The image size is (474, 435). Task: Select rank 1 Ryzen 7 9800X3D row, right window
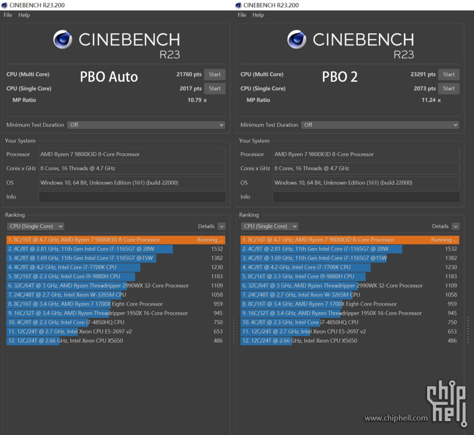350,240
